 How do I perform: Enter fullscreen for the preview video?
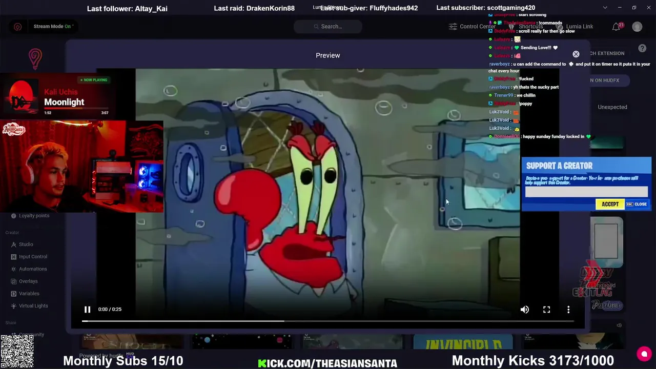(547, 310)
